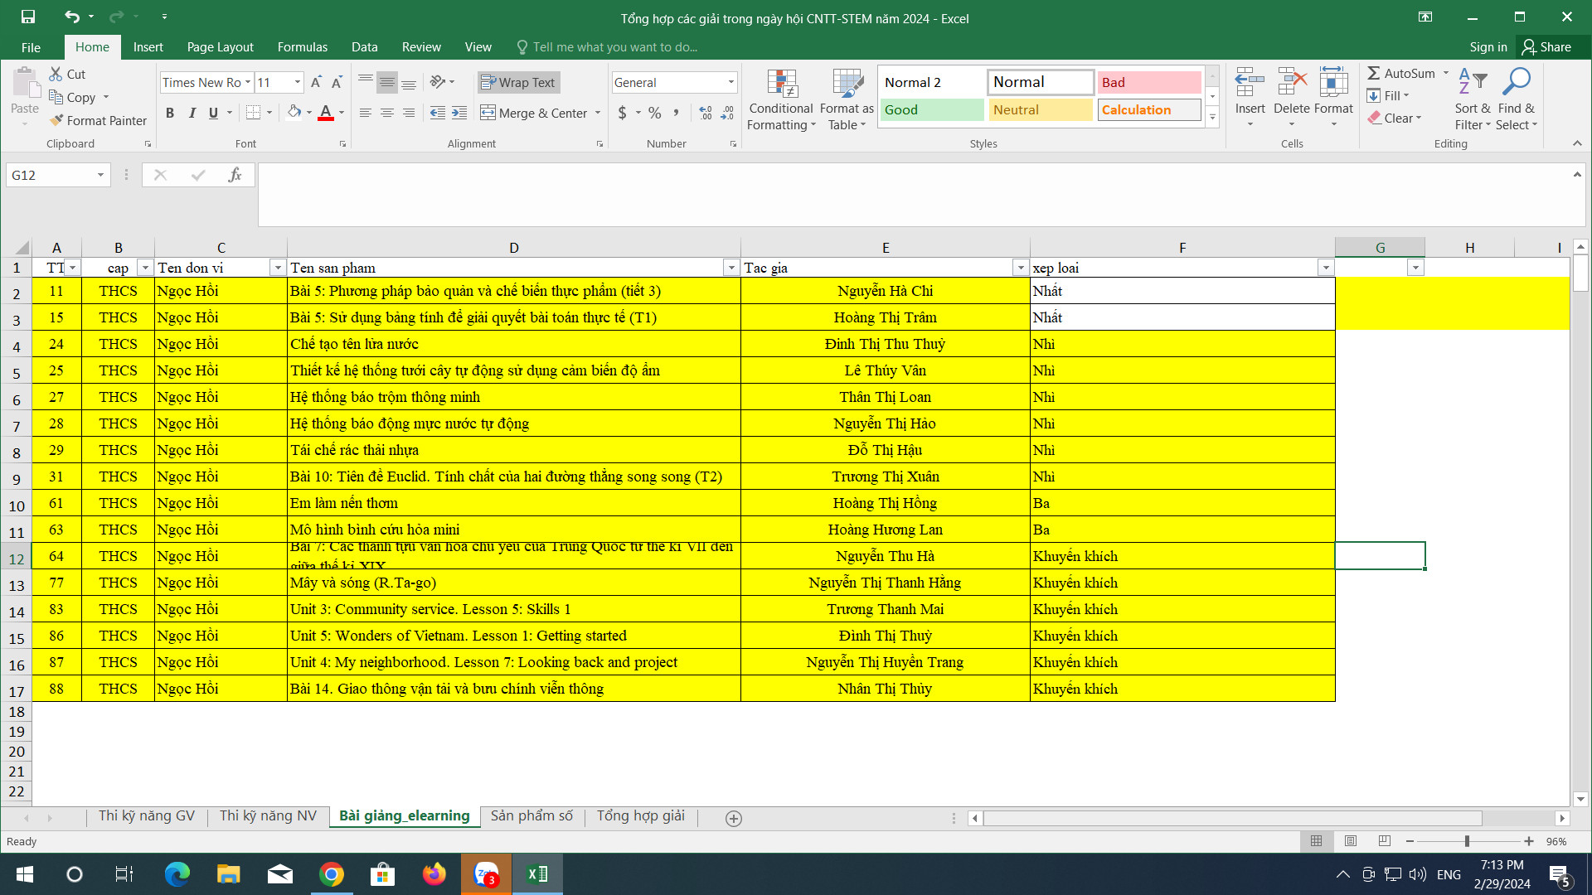Open the font name dropdown Times New Roman
The height and width of the screenshot is (895, 1592).
pos(248,82)
